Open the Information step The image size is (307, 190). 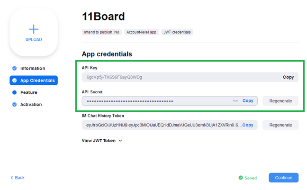32,68
